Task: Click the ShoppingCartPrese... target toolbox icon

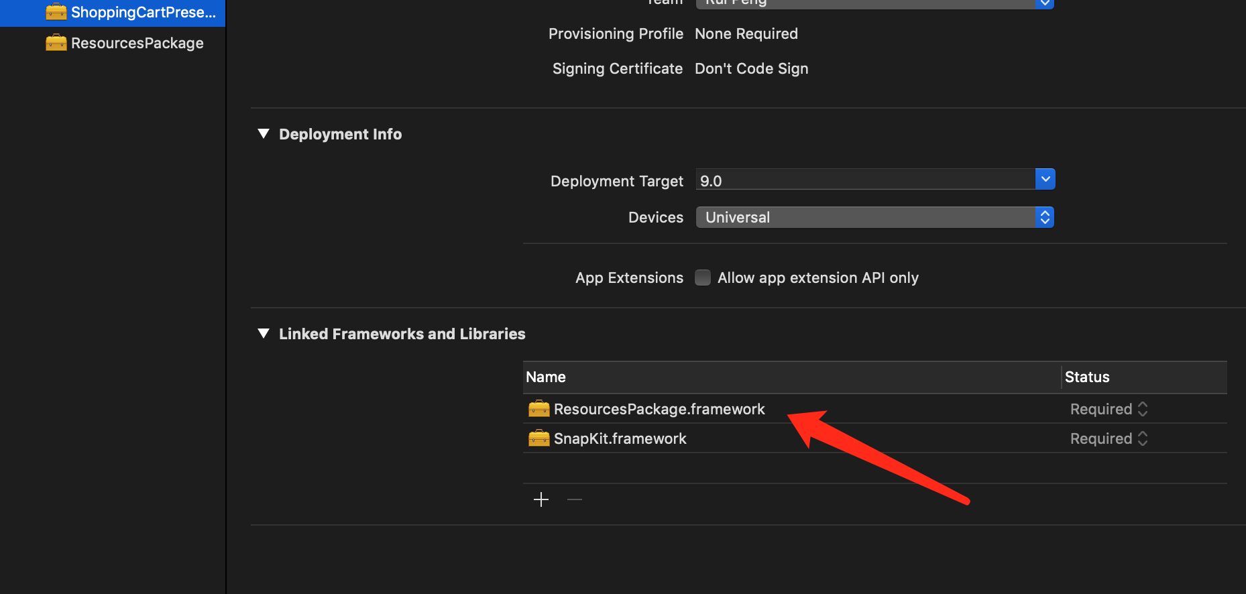Action: point(56,12)
